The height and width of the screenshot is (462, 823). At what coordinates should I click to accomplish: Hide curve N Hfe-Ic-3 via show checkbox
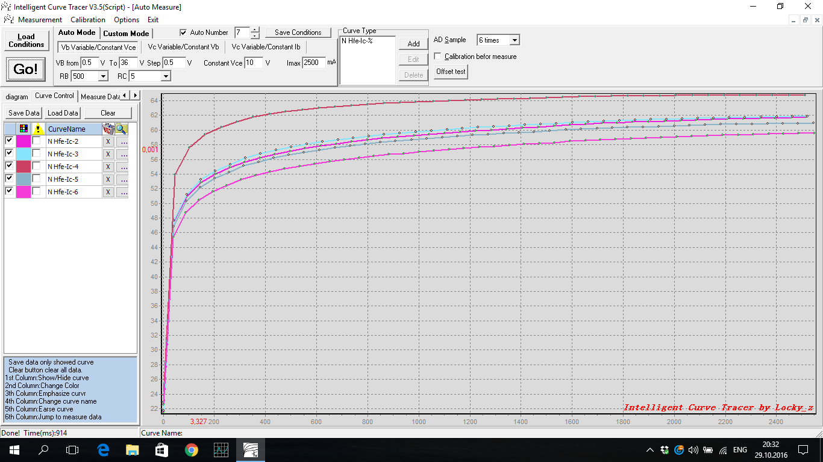pos(9,153)
